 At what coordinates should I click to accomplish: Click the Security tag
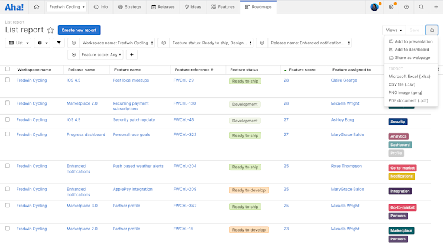click(x=397, y=122)
